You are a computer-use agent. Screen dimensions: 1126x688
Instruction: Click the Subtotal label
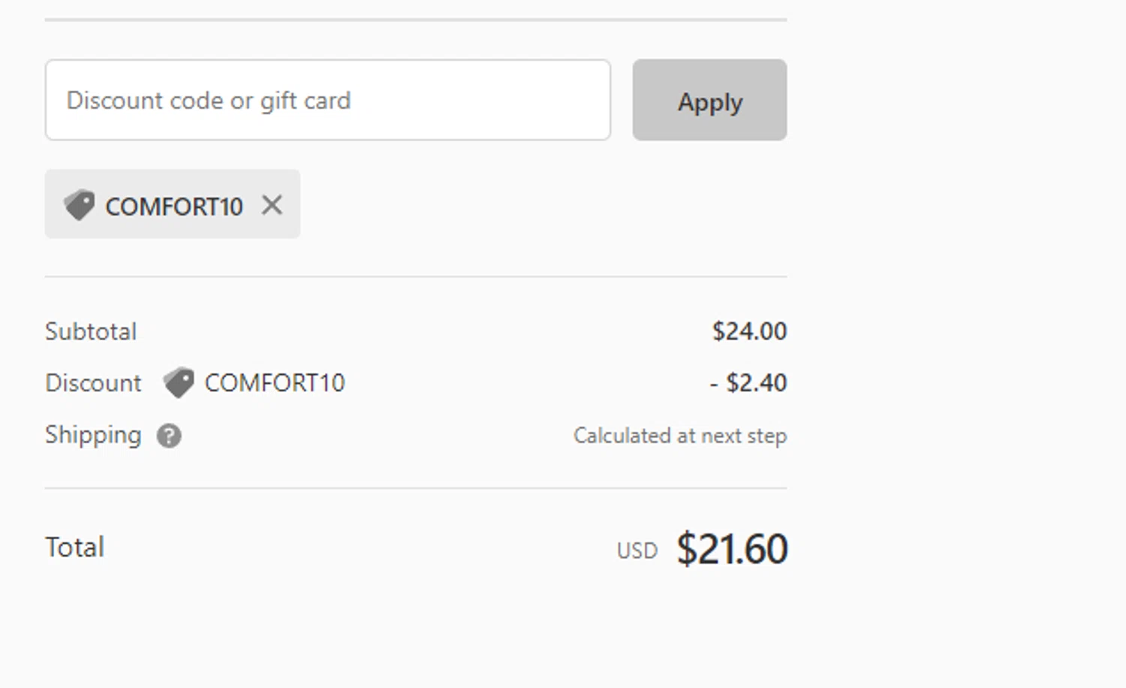coord(91,331)
